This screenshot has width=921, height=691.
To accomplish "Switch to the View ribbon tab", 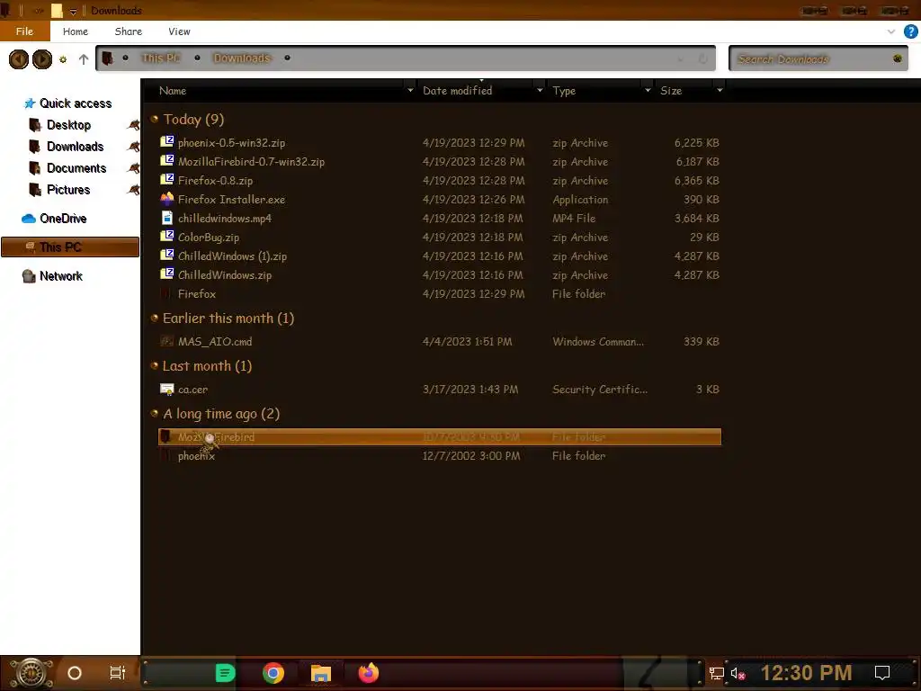I will point(179,31).
